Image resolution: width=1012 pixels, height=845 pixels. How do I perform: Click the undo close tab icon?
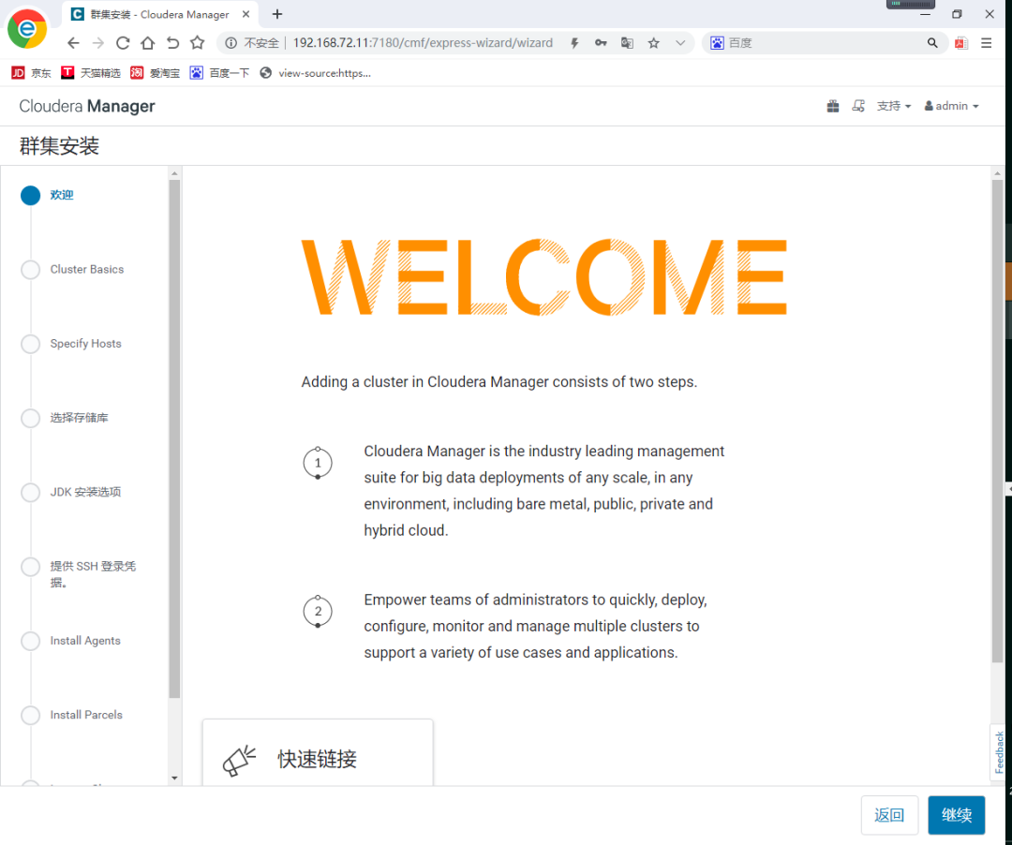[172, 43]
